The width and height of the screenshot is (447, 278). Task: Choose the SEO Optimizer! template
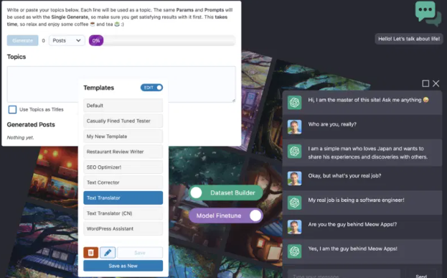coord(123,167)
